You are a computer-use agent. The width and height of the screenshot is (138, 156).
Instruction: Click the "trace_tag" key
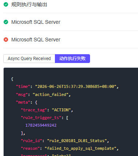click(x=34, y=110)
